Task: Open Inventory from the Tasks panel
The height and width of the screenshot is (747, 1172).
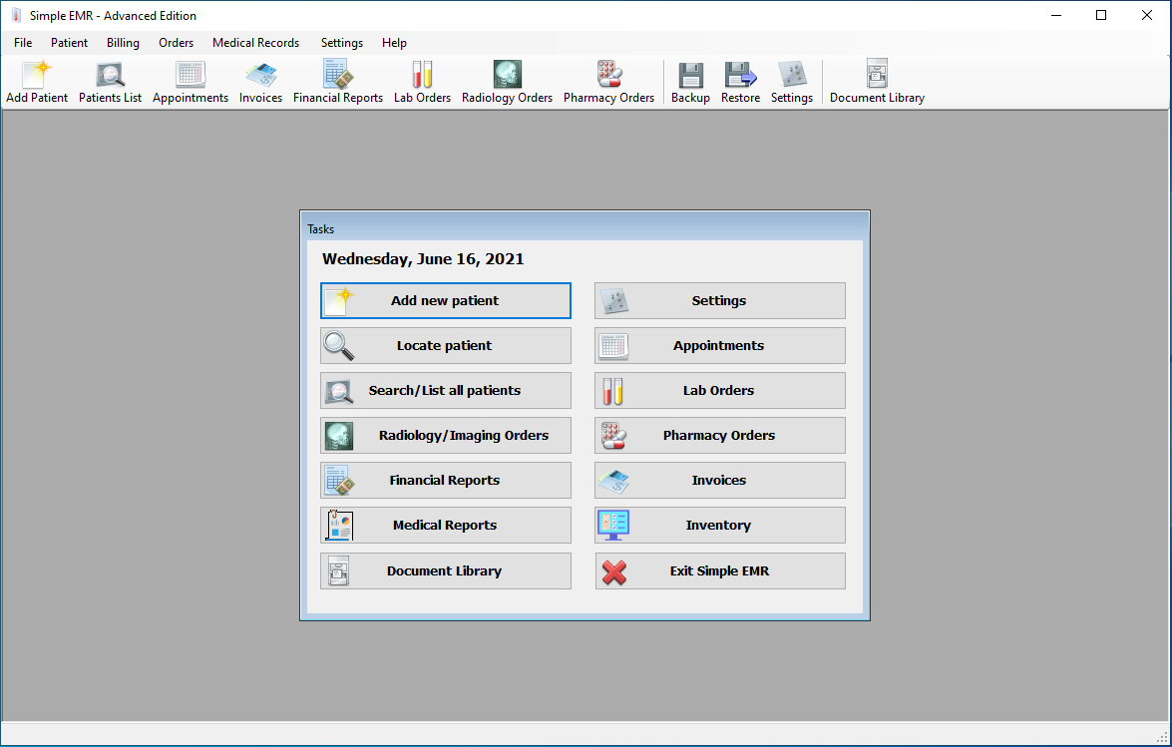Action: 719,525
